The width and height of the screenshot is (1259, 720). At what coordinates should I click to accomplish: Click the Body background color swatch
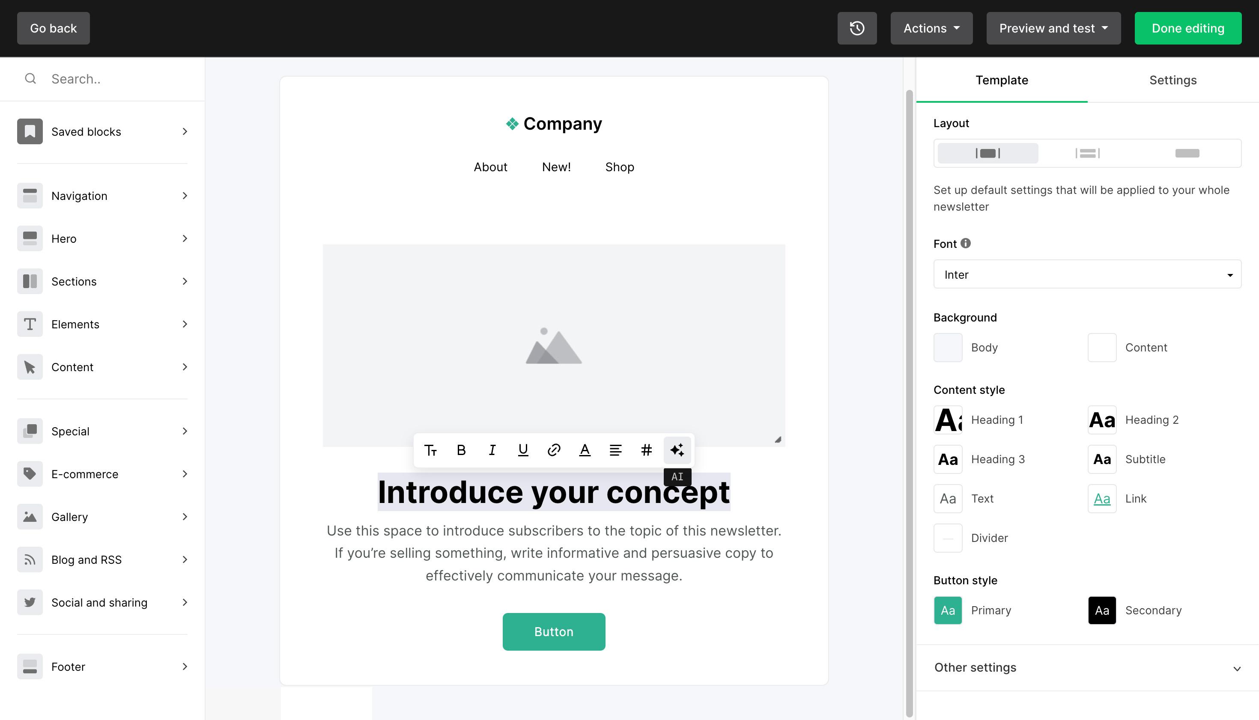point(948,348)
